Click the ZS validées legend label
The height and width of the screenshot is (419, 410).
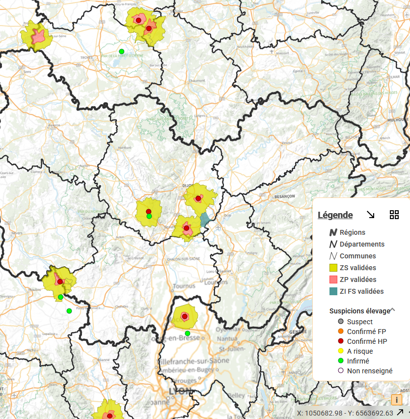357,268
